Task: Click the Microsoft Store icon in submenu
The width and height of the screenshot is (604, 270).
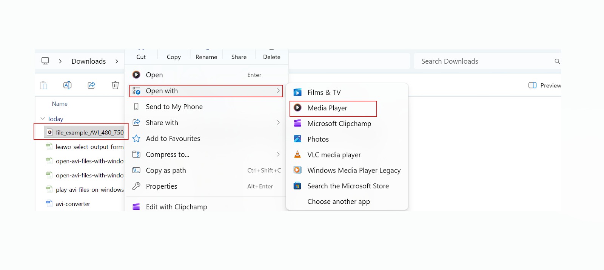Action: (x=297, y=186)
